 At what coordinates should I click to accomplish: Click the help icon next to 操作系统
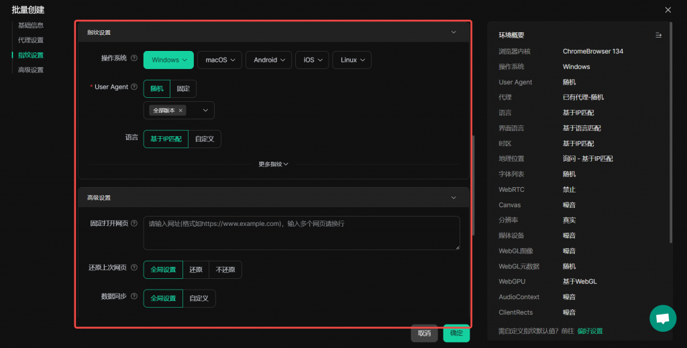(134, 59)
